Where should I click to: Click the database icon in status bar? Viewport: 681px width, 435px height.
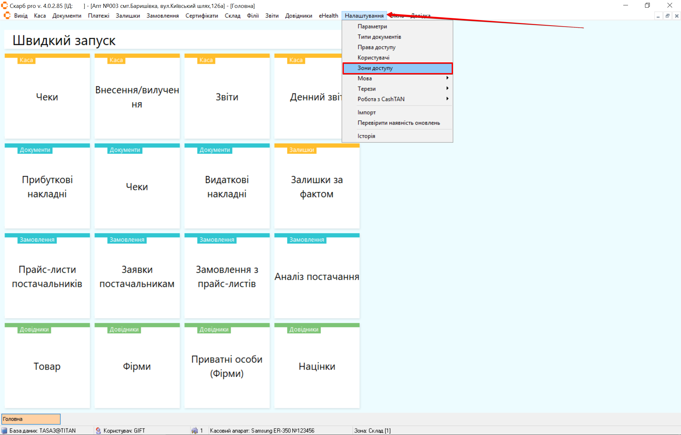tap(4, 431)
